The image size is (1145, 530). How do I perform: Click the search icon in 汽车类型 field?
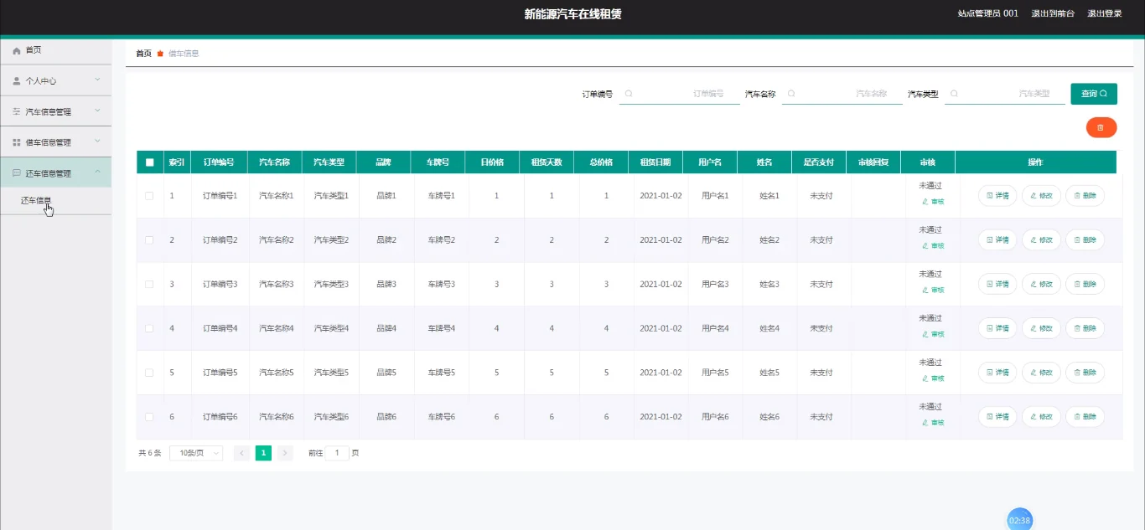[954, 94]
